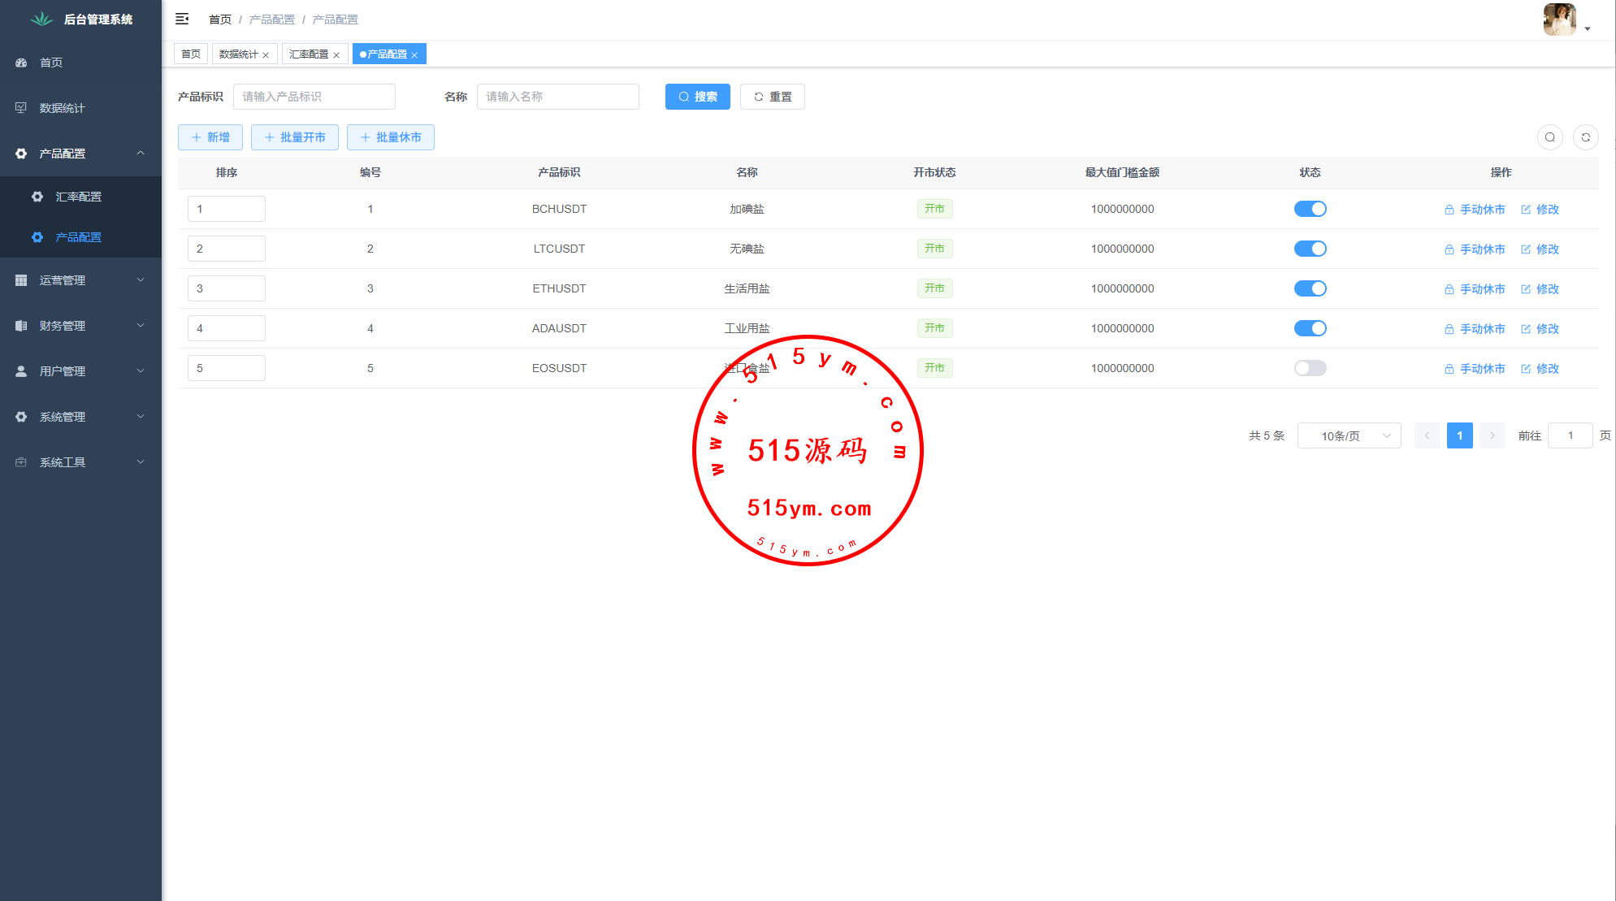Click the 批量开市 button
Screen dimensions: 1616x901
coord(294,137)
